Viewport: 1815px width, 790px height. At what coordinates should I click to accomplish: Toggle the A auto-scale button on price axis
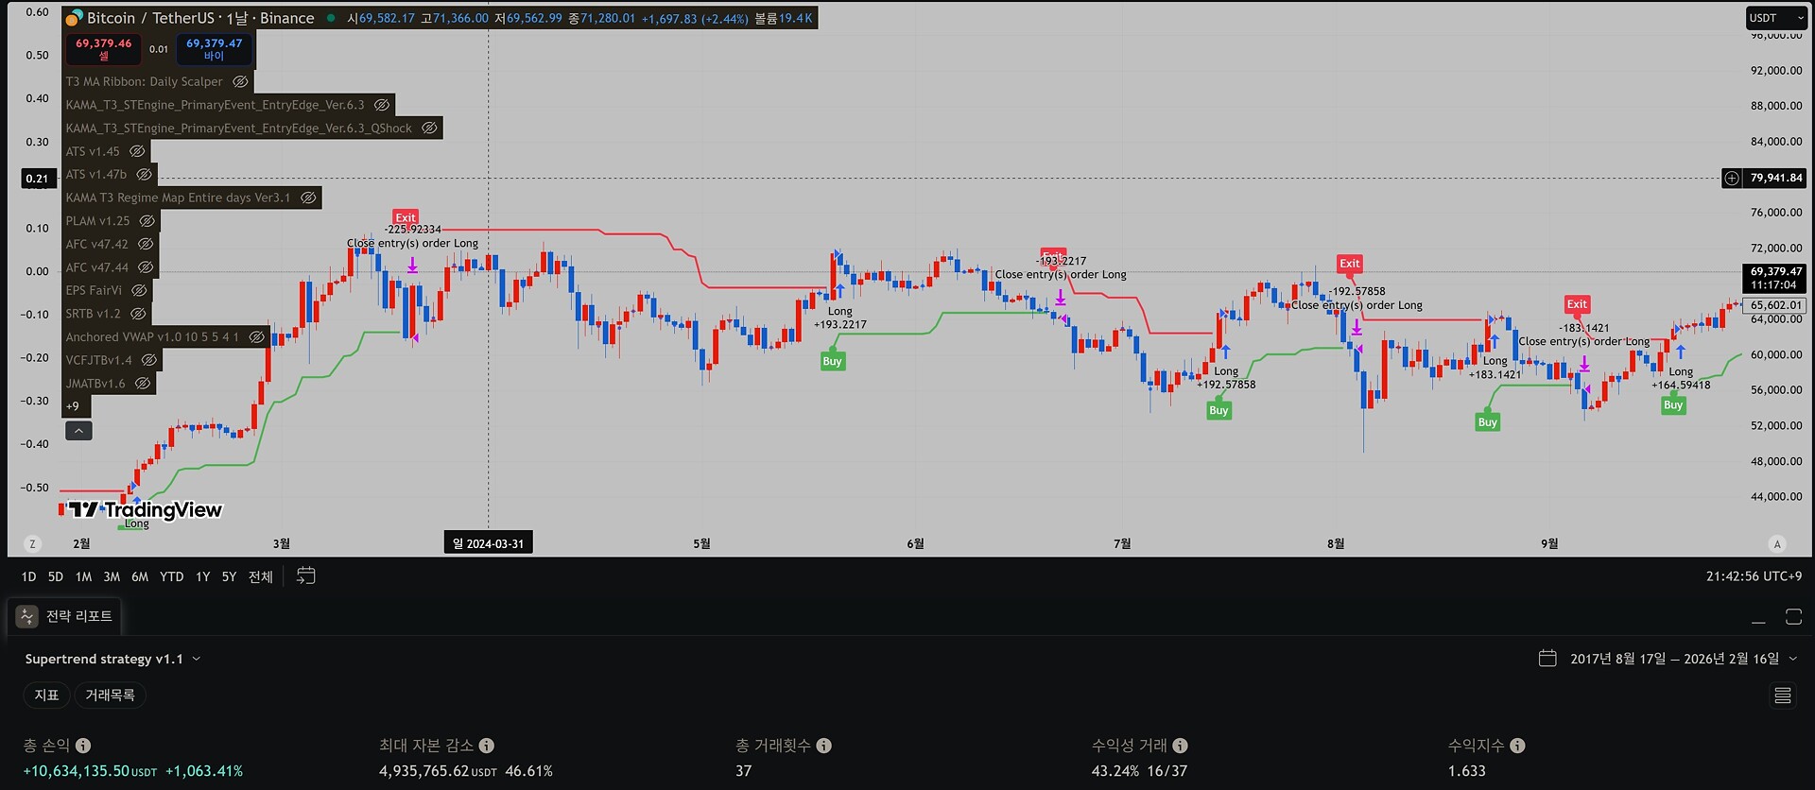(1777, 543)
